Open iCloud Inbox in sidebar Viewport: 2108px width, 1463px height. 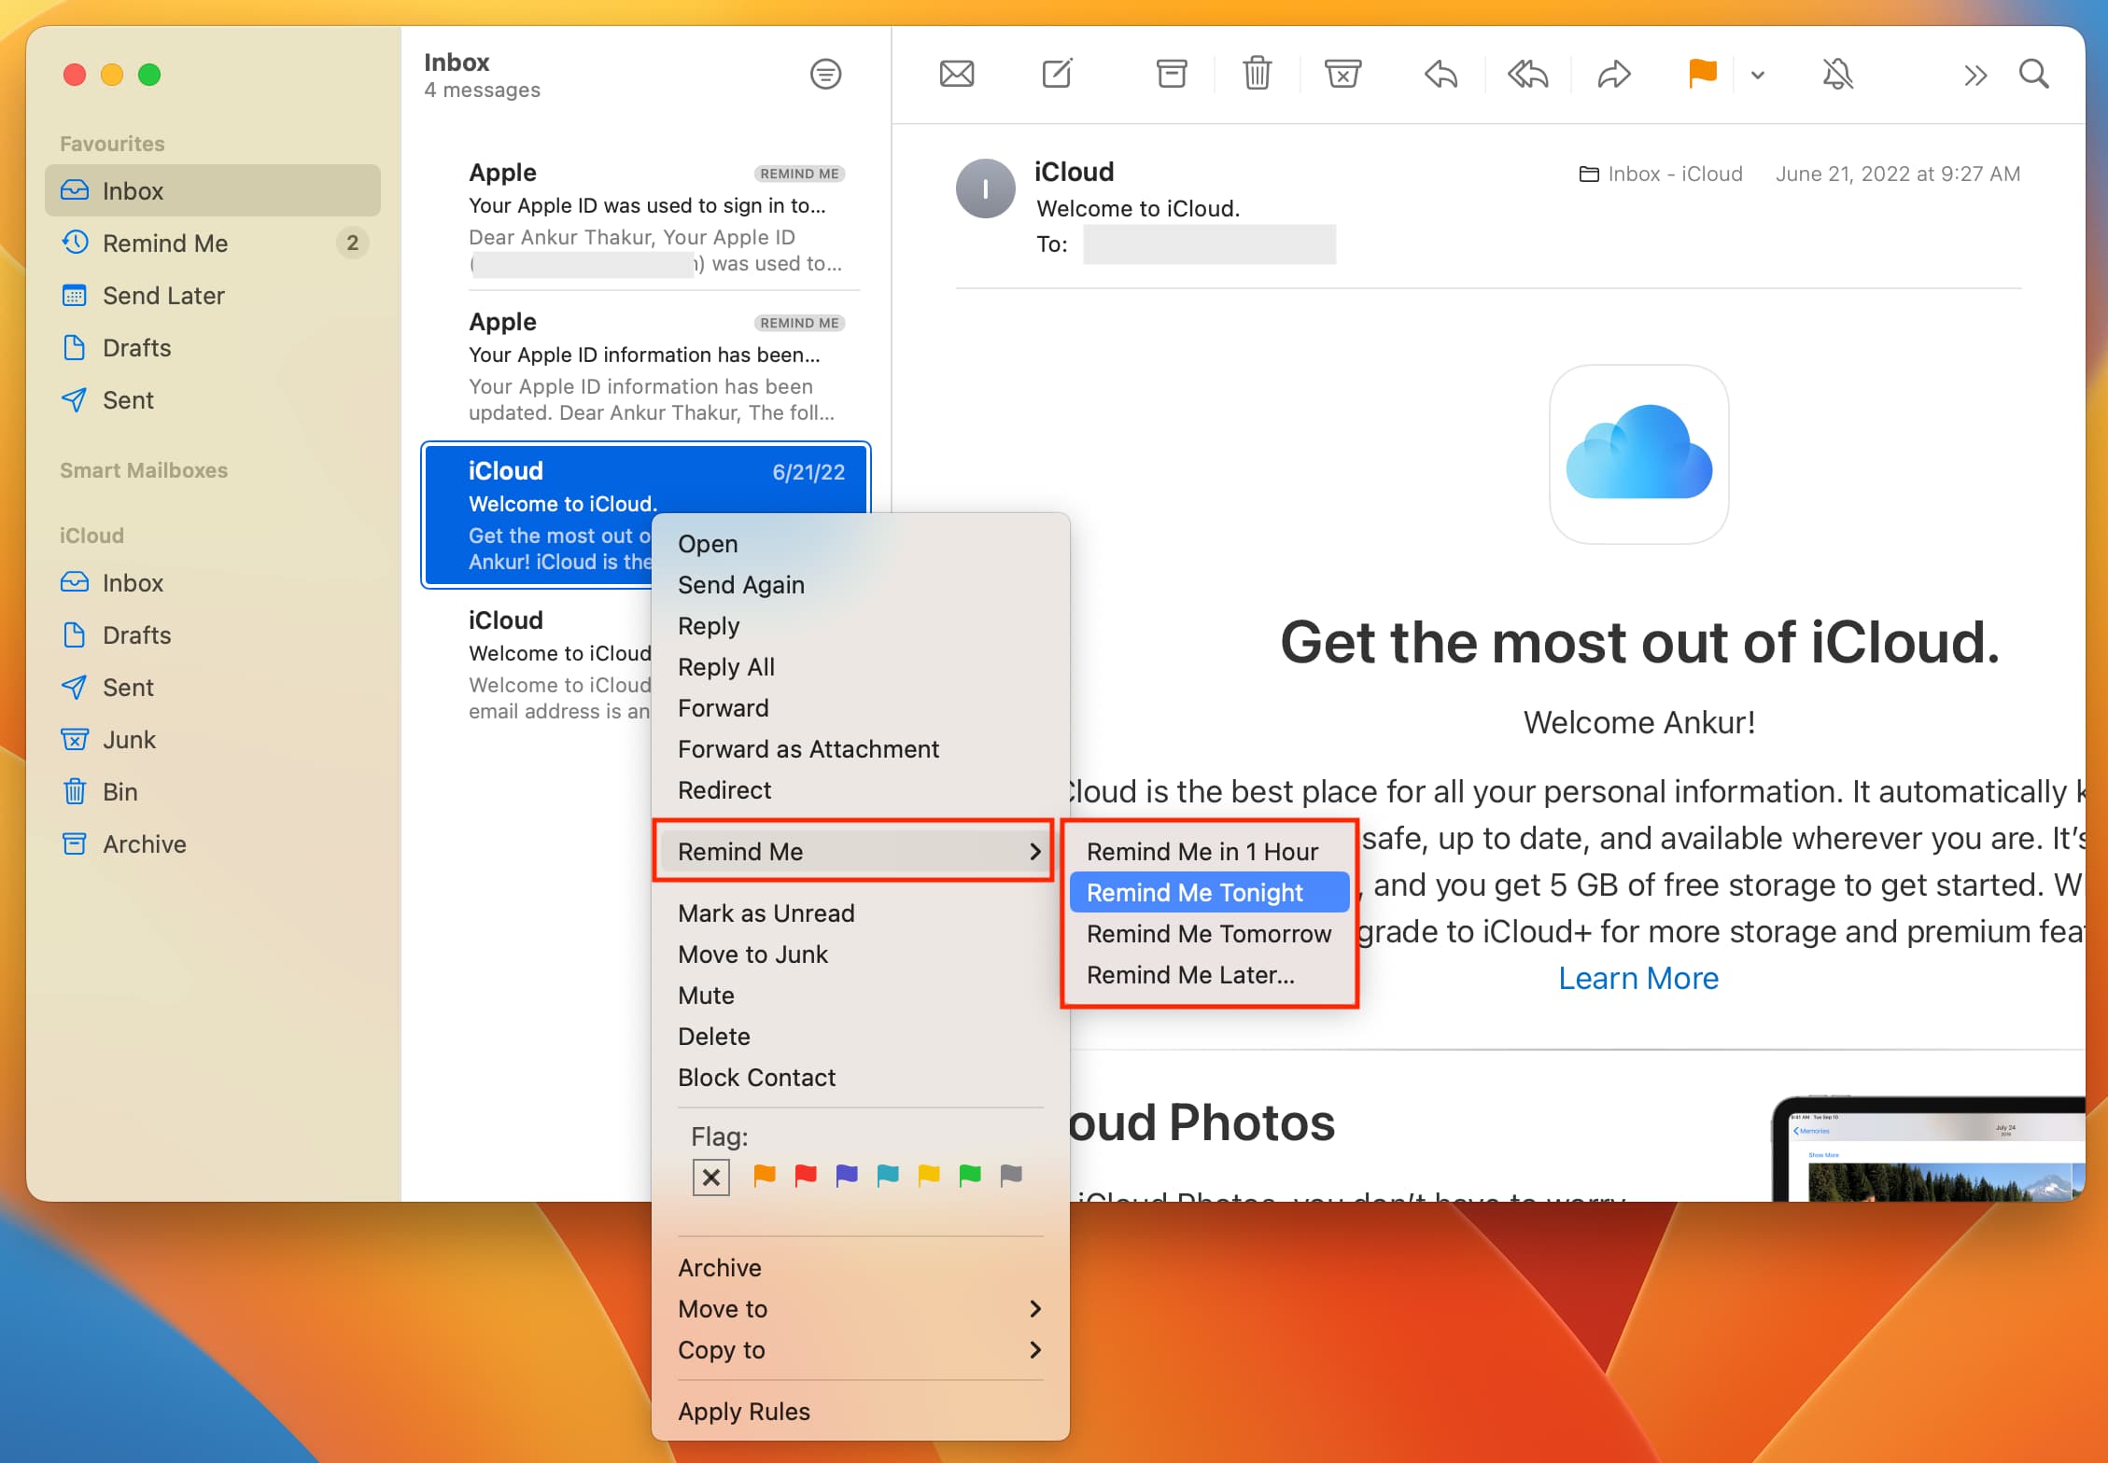[213, 582]
